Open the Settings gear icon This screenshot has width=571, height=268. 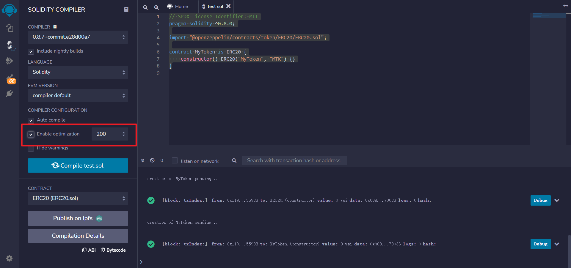[9, 258]
